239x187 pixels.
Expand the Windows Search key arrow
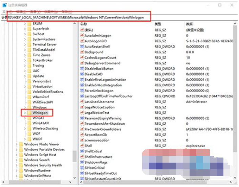[17, 160]
